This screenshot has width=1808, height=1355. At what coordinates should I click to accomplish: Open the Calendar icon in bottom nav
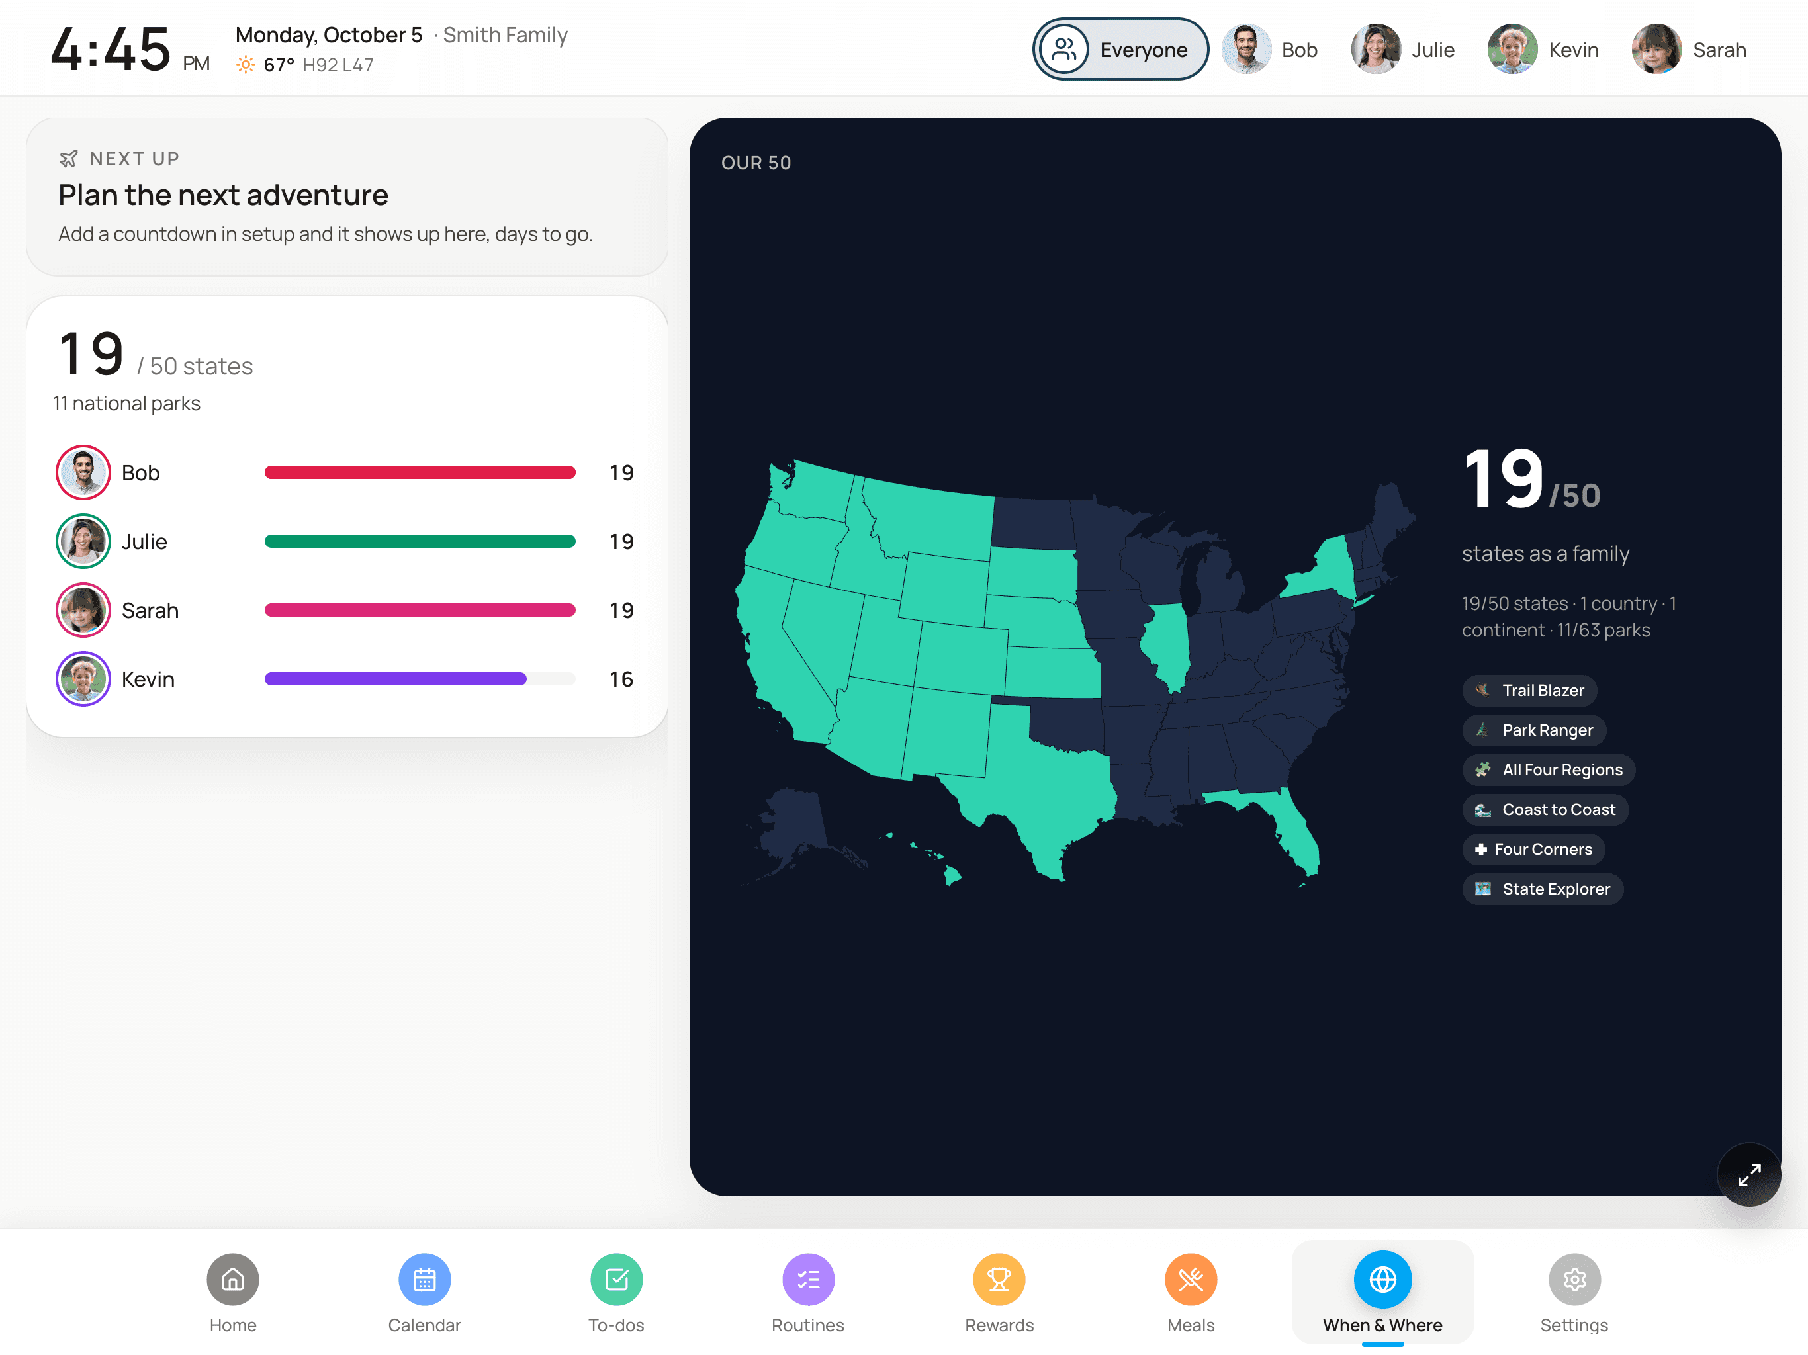click(x=424, y=1279)
